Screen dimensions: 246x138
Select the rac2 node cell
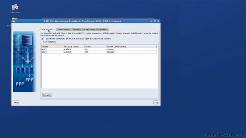[x=52, y=52]
